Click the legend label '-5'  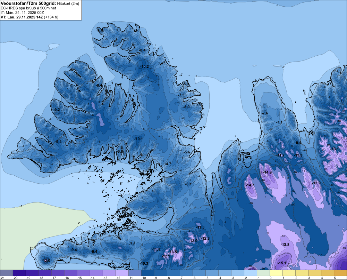207,278
